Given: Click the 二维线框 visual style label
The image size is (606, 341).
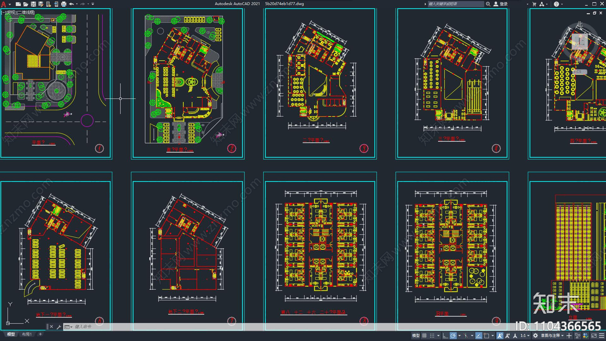Looking at the screenshot, I should point(26,13).
